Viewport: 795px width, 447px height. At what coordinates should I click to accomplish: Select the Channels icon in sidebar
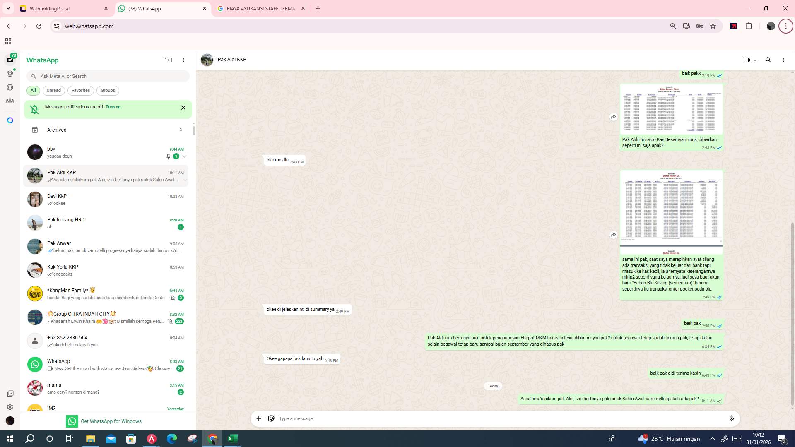(x=10, y=87)
